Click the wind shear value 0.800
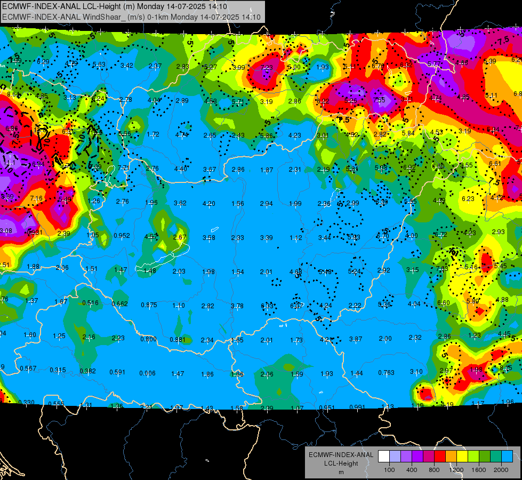522x480 pixels. [148, 339]
